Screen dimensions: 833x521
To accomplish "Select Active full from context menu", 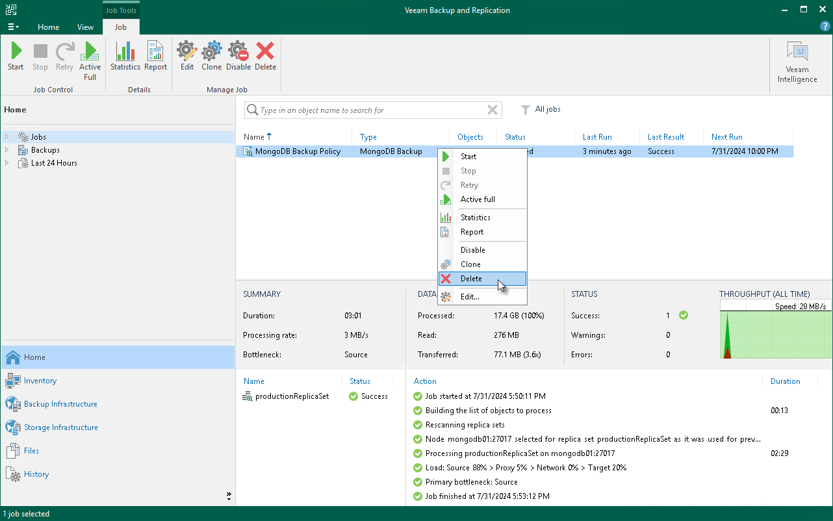I will coord(478,199).
